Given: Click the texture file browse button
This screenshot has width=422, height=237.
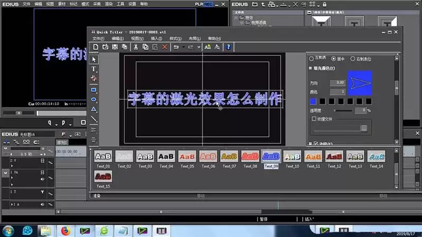Looking at the screenshot, I should [x=364, y=129].
